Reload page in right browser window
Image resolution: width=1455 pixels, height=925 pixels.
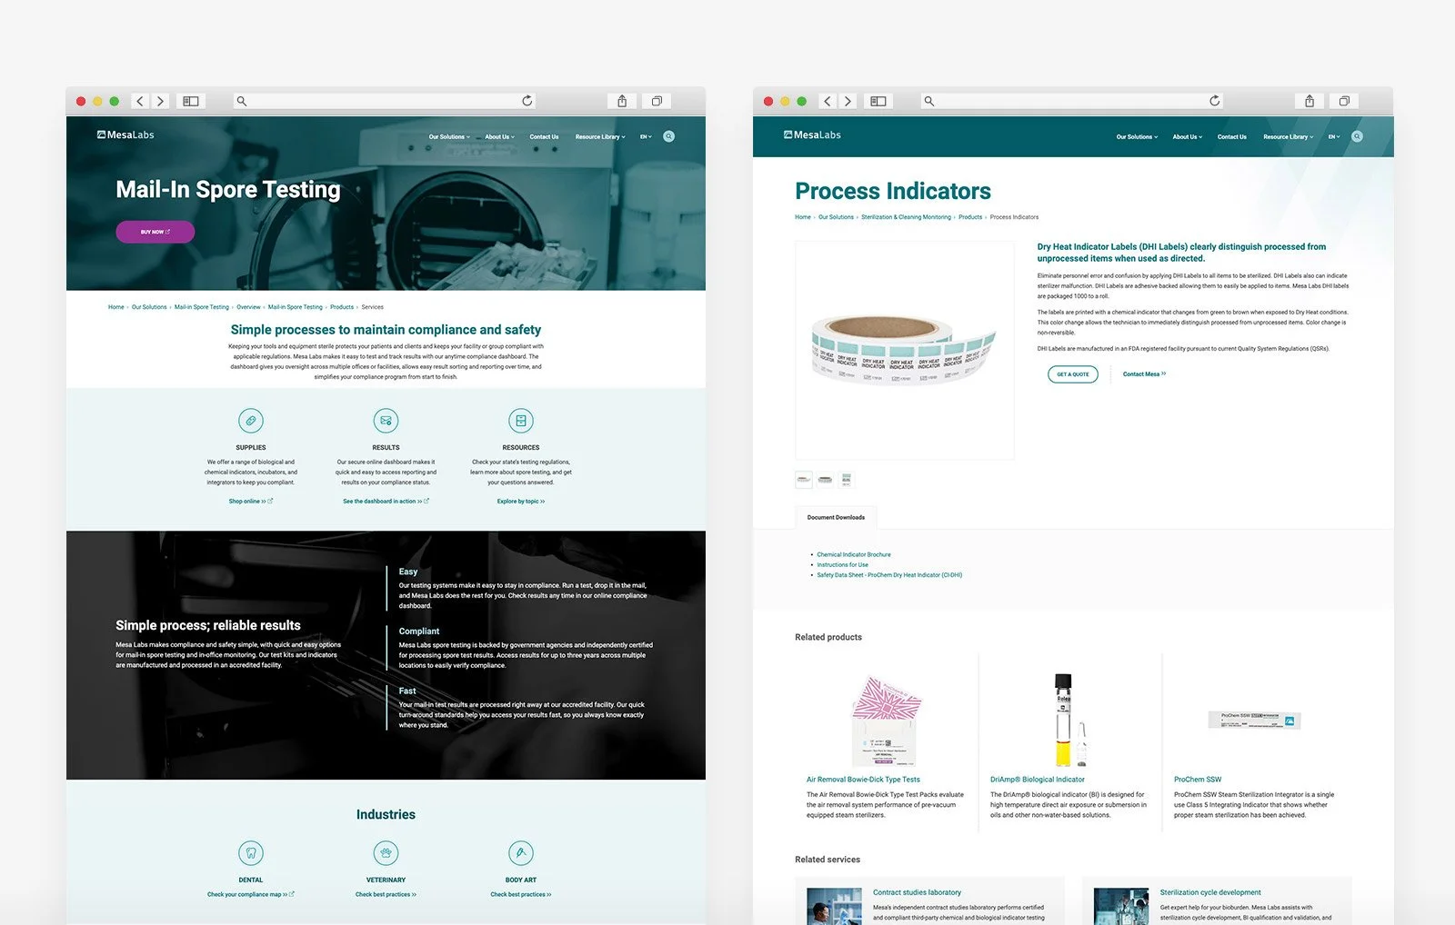[1215, 101]
